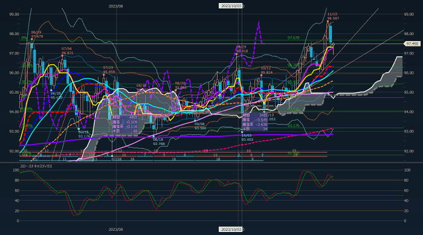Image resolution: width=423 pixels, height=235 pixels.
Task: Click the 2023/08 month label above the chart
Action: [x=116, y=6]
